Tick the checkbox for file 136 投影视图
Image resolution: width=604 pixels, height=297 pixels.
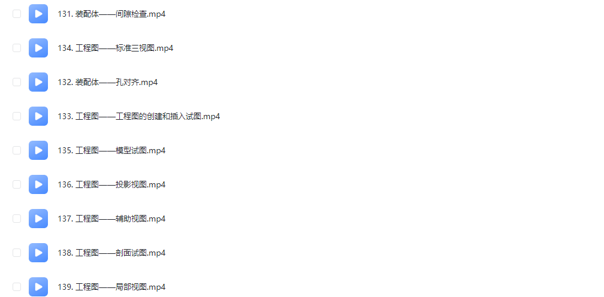tap(17, 184)
